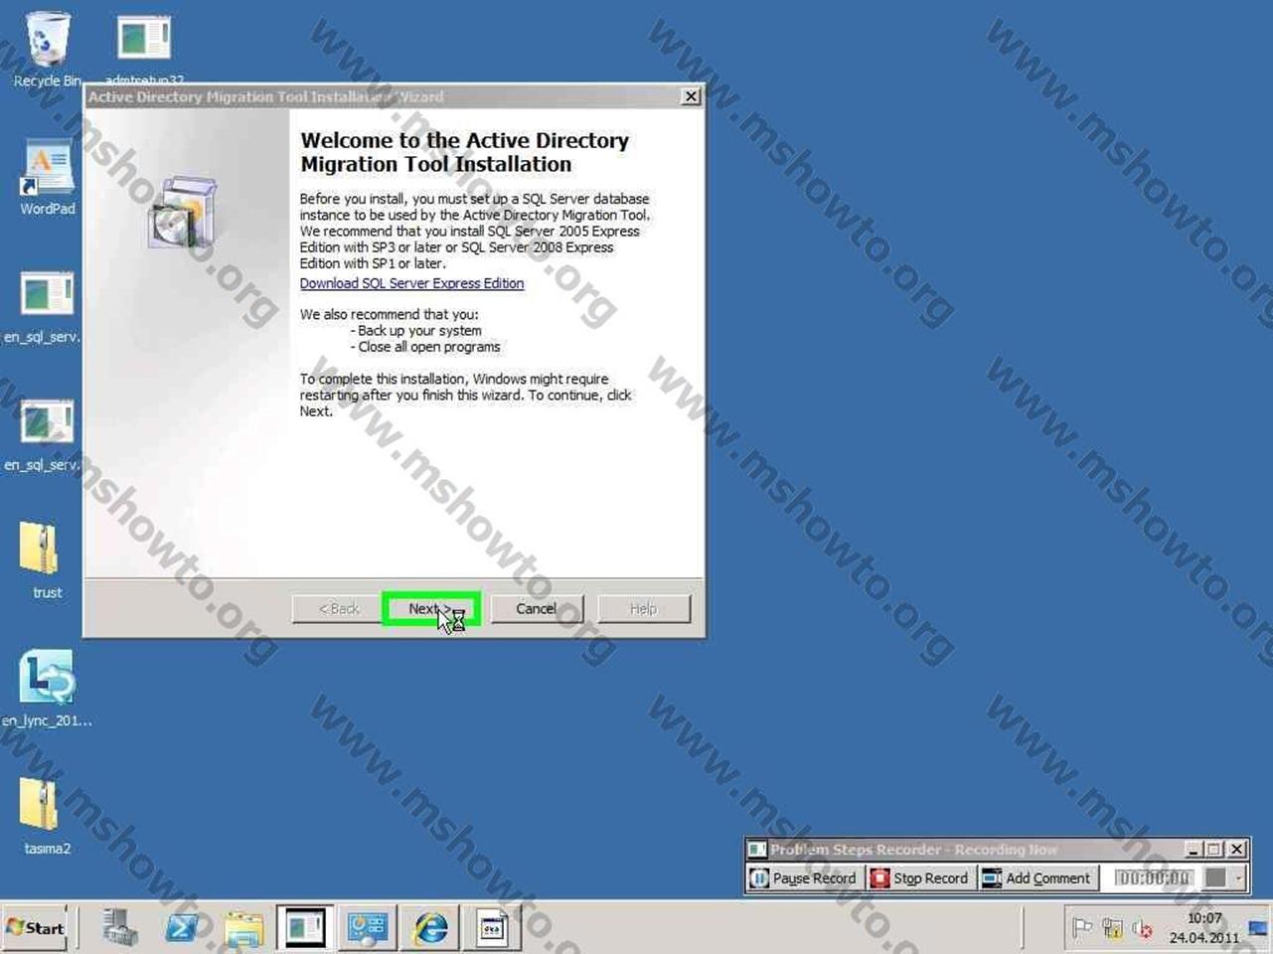Select the trust zipped folder on desktop

click(x=47, y=559)
